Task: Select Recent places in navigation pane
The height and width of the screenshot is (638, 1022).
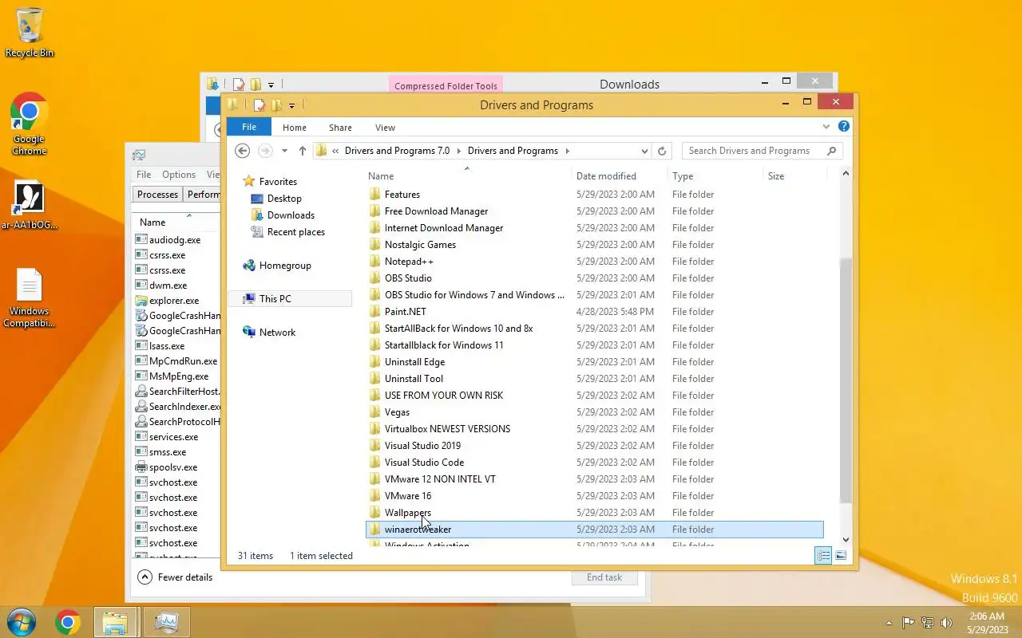Action: [295, 232]
